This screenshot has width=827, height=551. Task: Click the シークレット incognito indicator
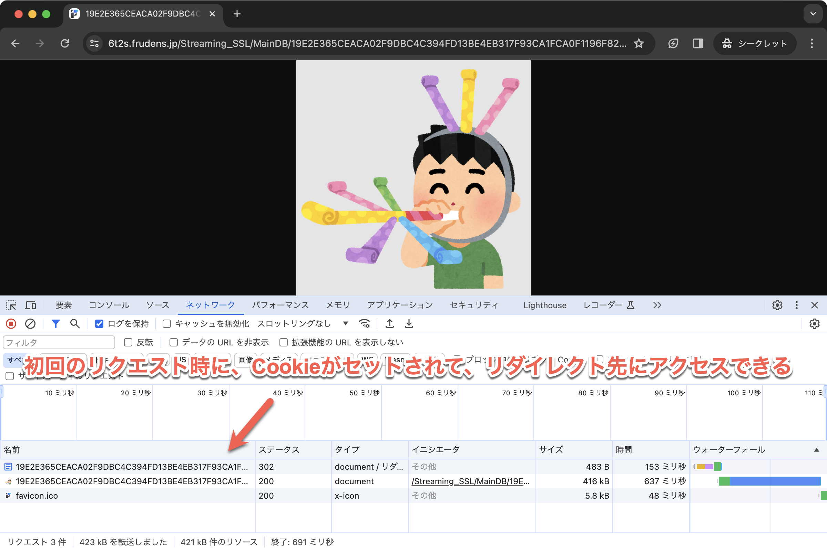754,43
